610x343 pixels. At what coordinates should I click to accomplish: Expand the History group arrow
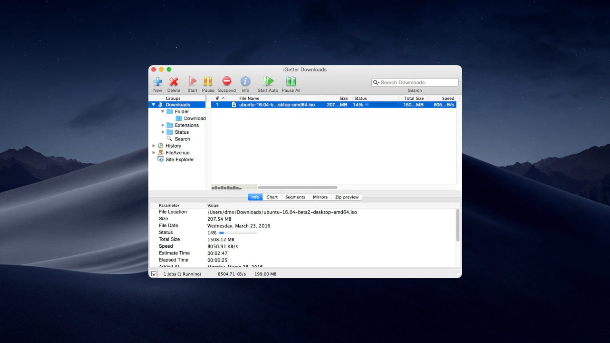point(154,146)
